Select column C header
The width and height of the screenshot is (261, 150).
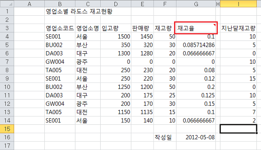click(88, 4)
